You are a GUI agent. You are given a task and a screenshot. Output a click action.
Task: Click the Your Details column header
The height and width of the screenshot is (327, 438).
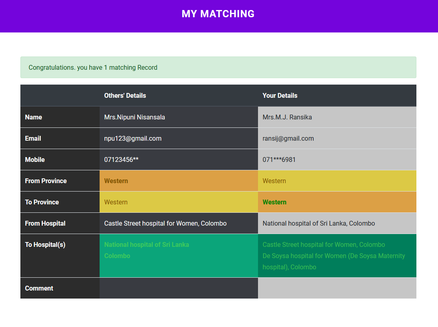coord(280,95)
